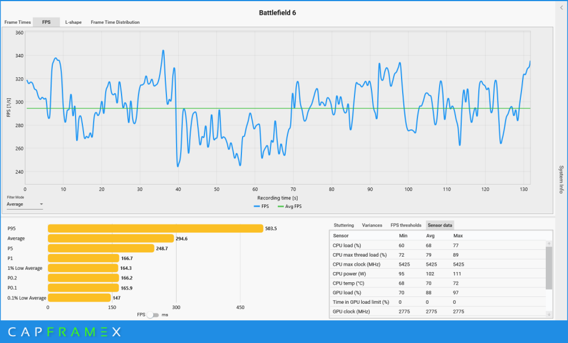Open the Stuttering tab

[x=344, y=225]
